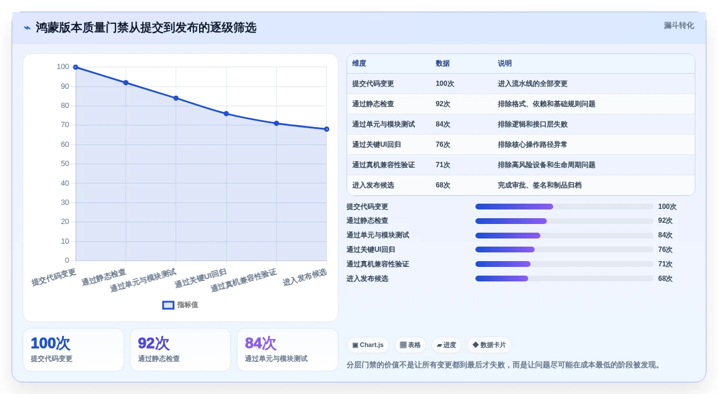Viewport: 718px width, 394px height.
Task: Click the 提交代码变更 progress bar
Action: click(x=564, y=207)
